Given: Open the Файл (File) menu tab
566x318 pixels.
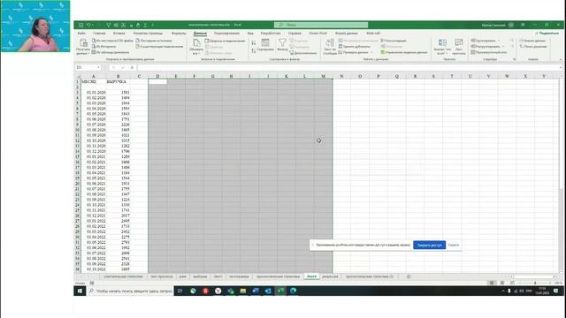Looking at the screenshot, I should click(81, 34).
